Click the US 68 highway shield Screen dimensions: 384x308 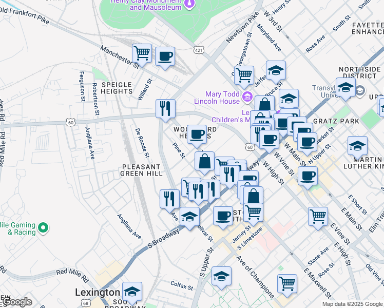pyautogui.click(x=86, y=303)
